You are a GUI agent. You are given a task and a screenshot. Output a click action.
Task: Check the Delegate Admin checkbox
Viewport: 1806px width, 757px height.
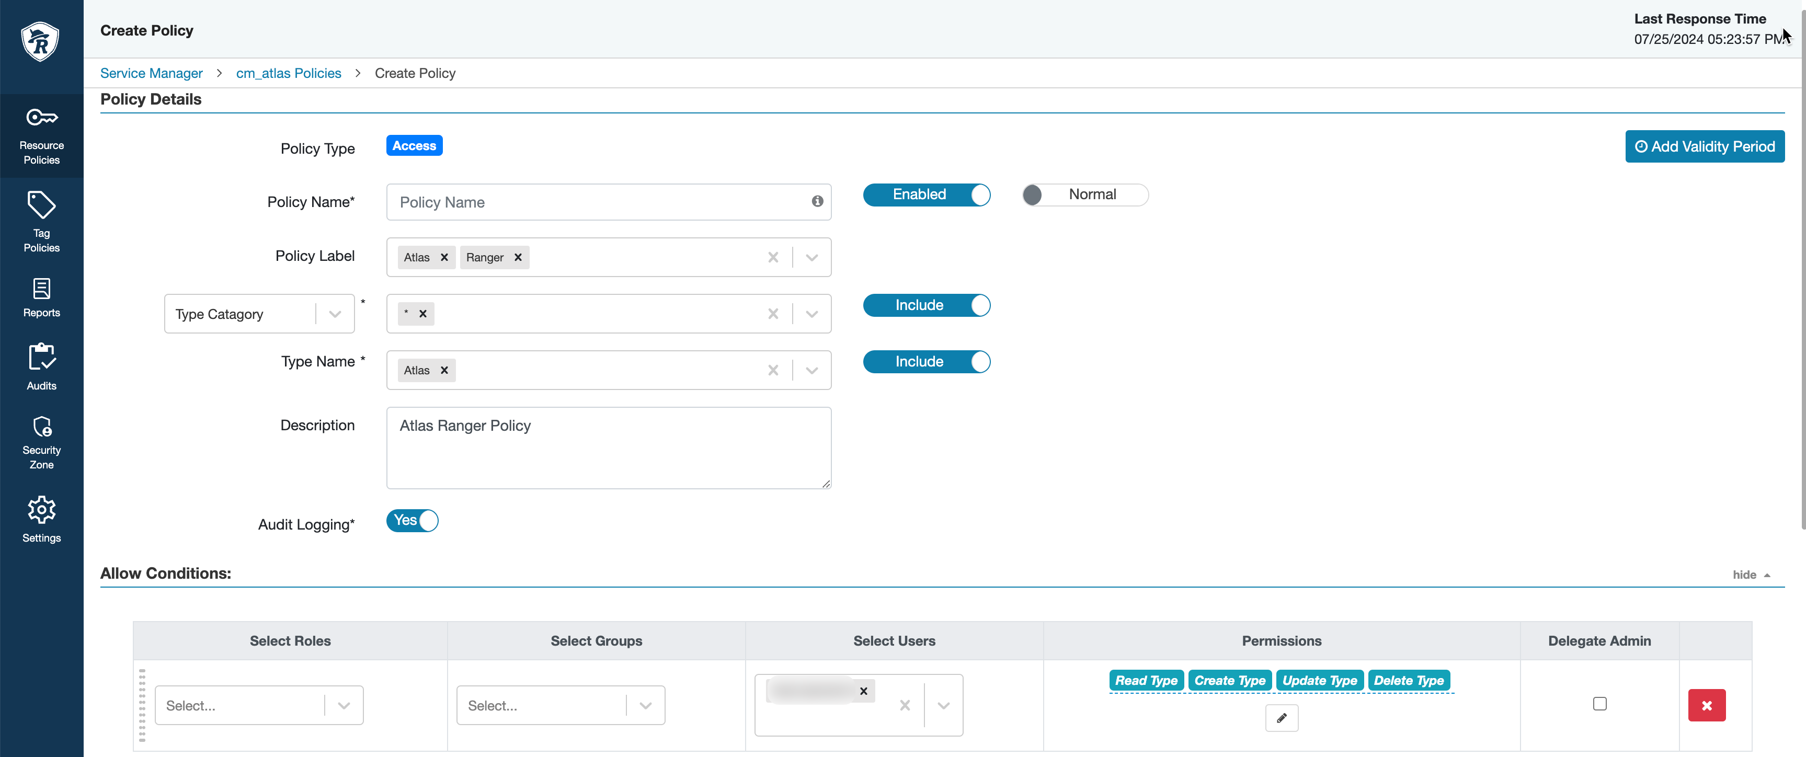[x=1599, y=704]
